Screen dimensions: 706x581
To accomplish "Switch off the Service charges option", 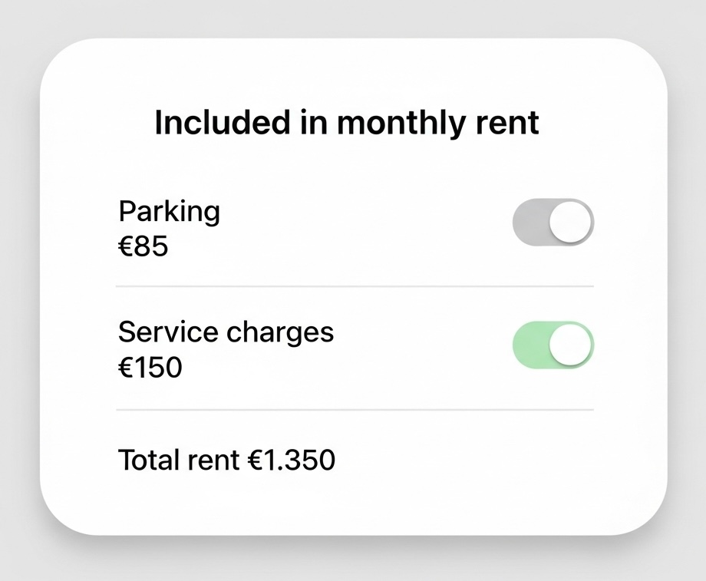I will pyautogui.click(x=553, y=345).
